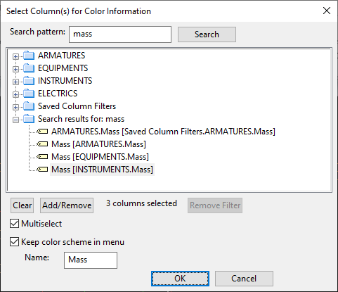Click the Add/Remove button
The width and height of the screenshot is (338, 292).
67,205
